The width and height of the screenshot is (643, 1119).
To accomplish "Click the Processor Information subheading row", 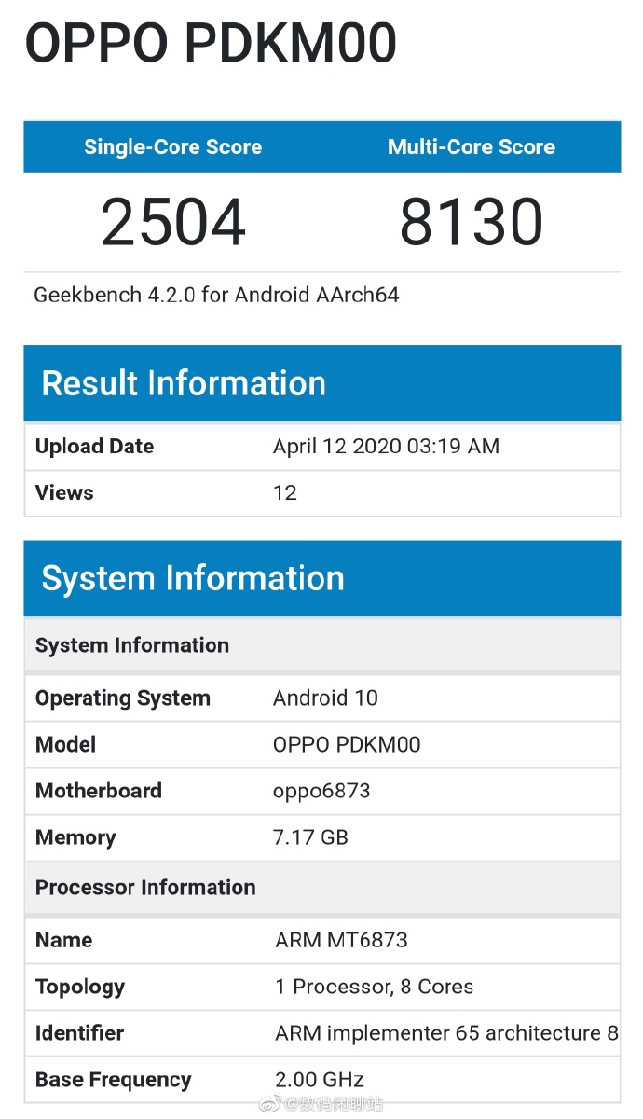I will [x=145, y=887].
